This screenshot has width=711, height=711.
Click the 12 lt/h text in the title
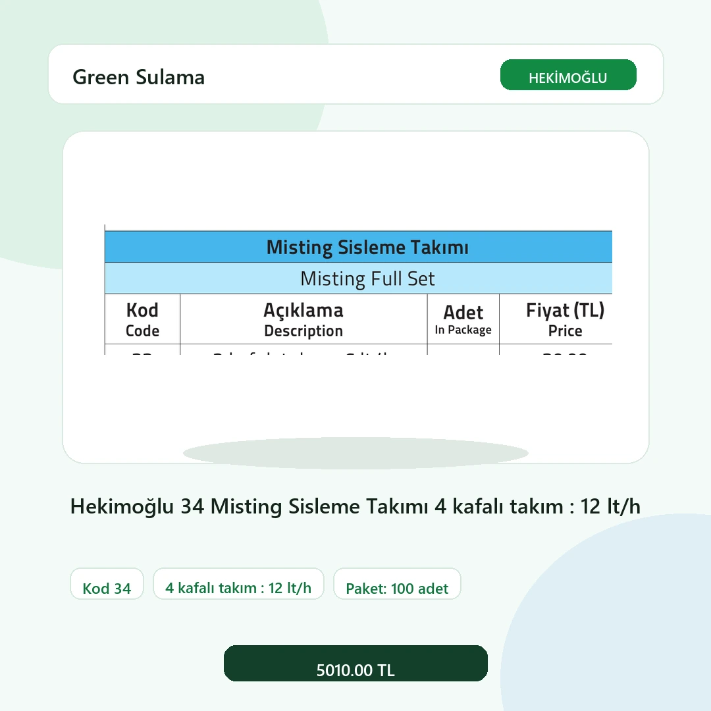[610, 506]
